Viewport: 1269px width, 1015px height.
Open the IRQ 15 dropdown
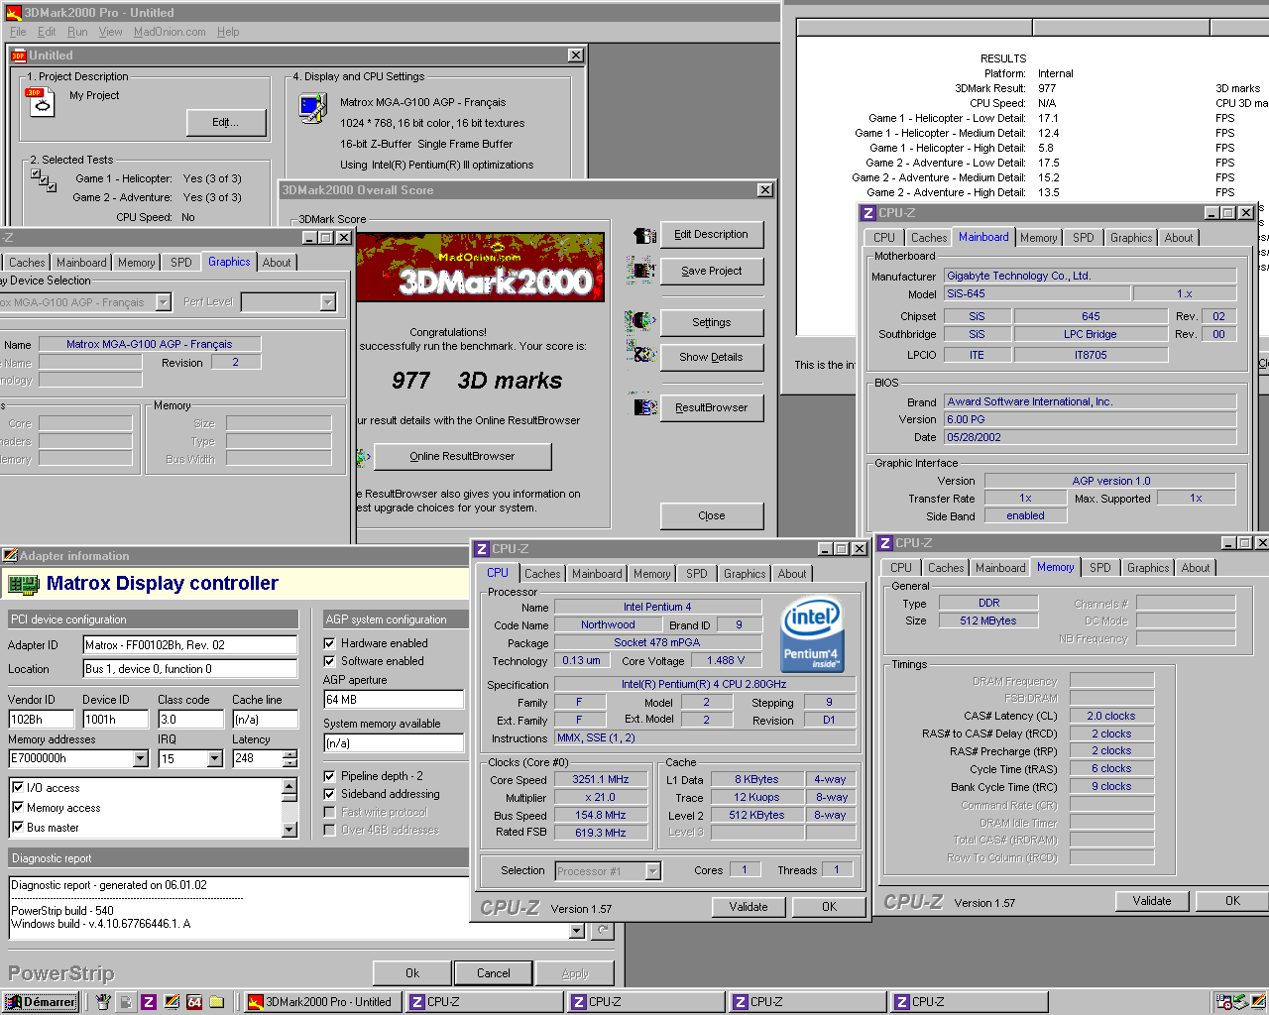pyautogui.click(x=215, y=758)
